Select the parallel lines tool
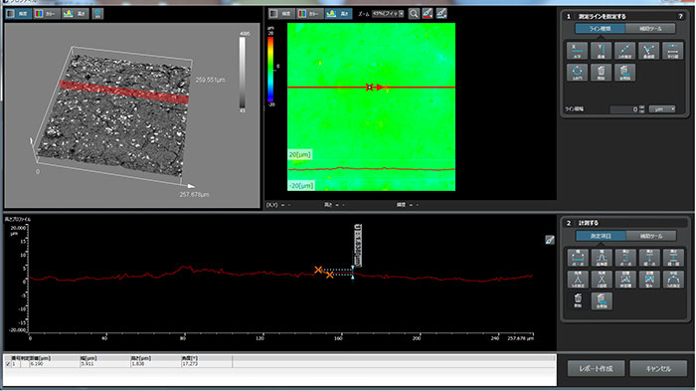The height and width of the screenshot is (391, 696). point(673,51)
